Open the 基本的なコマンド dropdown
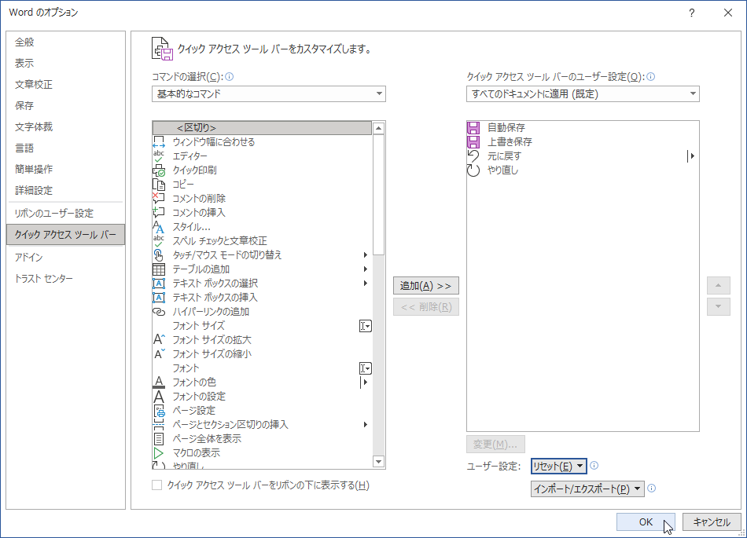 269,93
